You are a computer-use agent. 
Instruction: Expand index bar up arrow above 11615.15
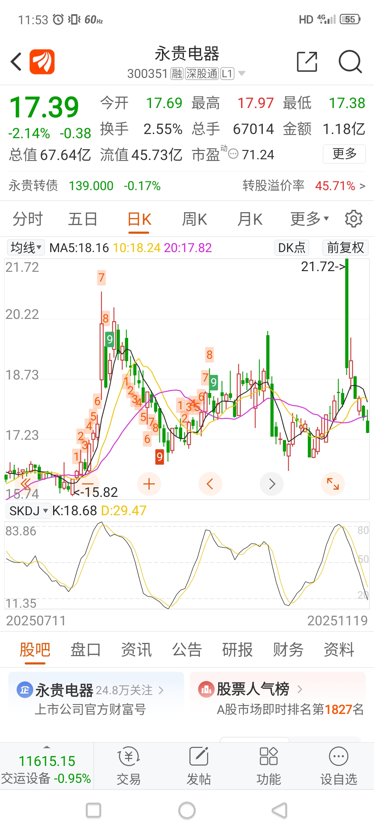[47, 747]
